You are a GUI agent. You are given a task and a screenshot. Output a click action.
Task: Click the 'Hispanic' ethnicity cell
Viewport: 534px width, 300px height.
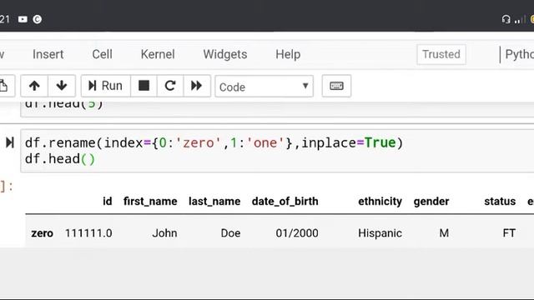tap(380, 233)
